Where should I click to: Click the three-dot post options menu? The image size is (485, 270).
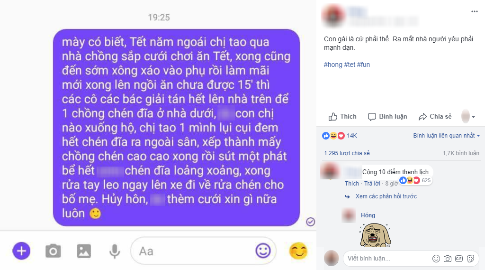point(475,11)
